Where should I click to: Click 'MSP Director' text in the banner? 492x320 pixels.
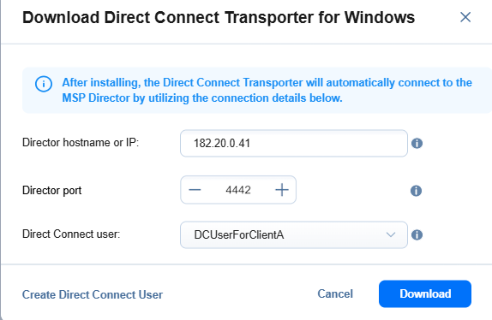[x=96, y=98]
